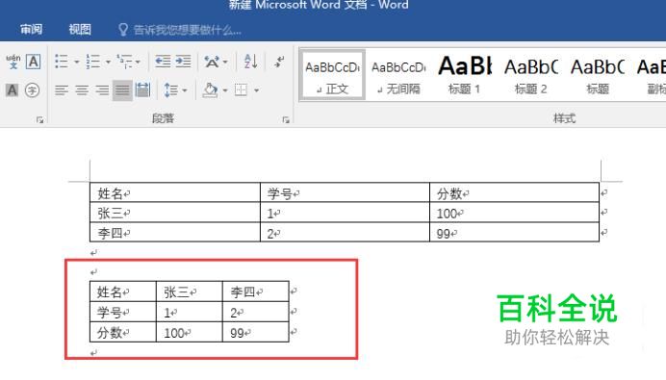
Task: Apply the 标题 style
Action: (x=598, y=76)
